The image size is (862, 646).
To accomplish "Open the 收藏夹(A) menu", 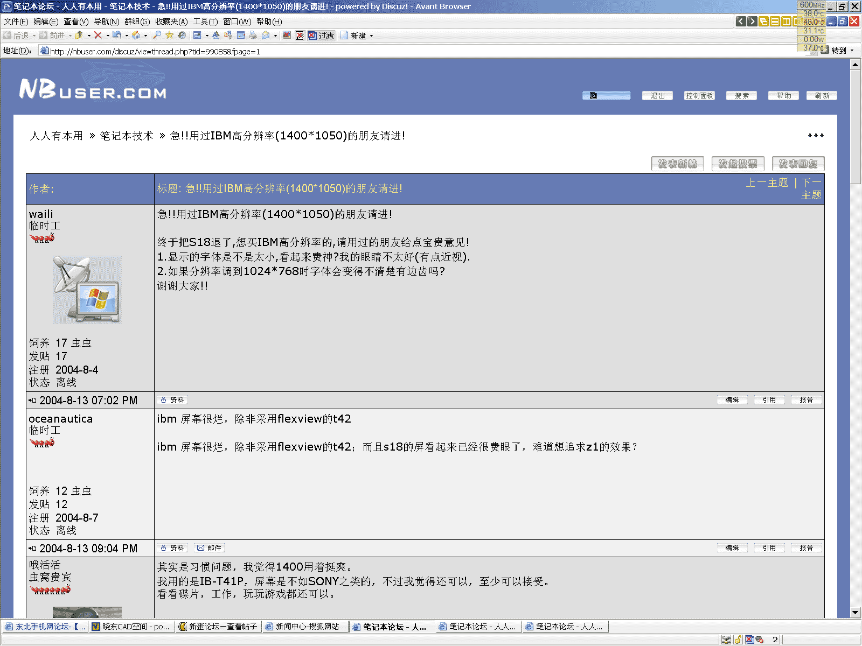I will click(x=171, y=22).
